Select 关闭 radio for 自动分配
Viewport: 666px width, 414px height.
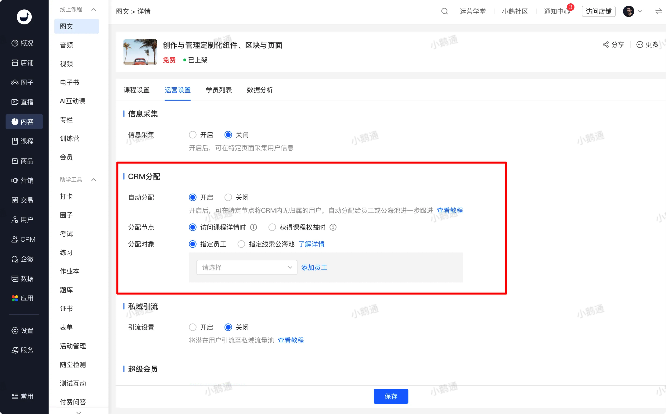tap(228, 197)
